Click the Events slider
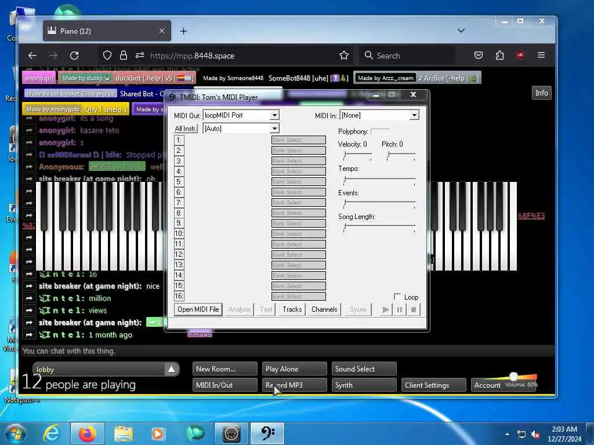Viewport: 594px width, 445px height. click(379, 204)
